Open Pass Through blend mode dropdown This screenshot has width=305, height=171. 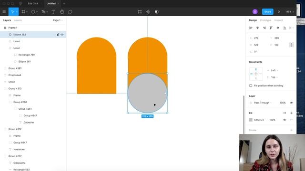click(263, 103)
